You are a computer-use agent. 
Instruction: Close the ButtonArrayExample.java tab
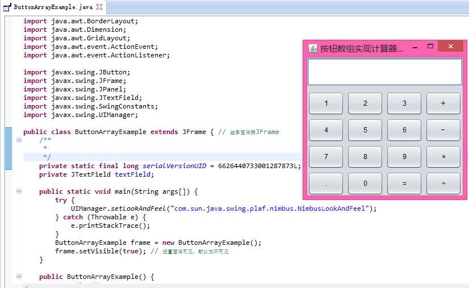click(x=99, y=7)
